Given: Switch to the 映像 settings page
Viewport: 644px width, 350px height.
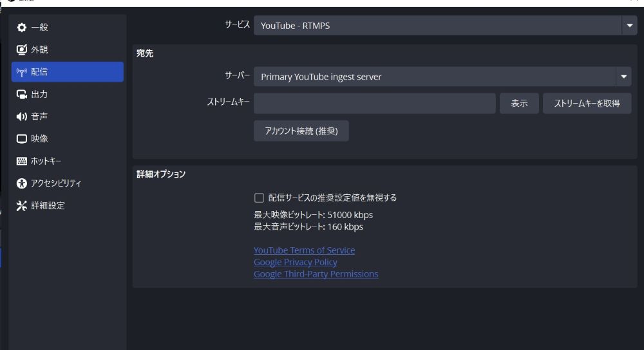Looking at the screenshot, I should coord(68,139).
